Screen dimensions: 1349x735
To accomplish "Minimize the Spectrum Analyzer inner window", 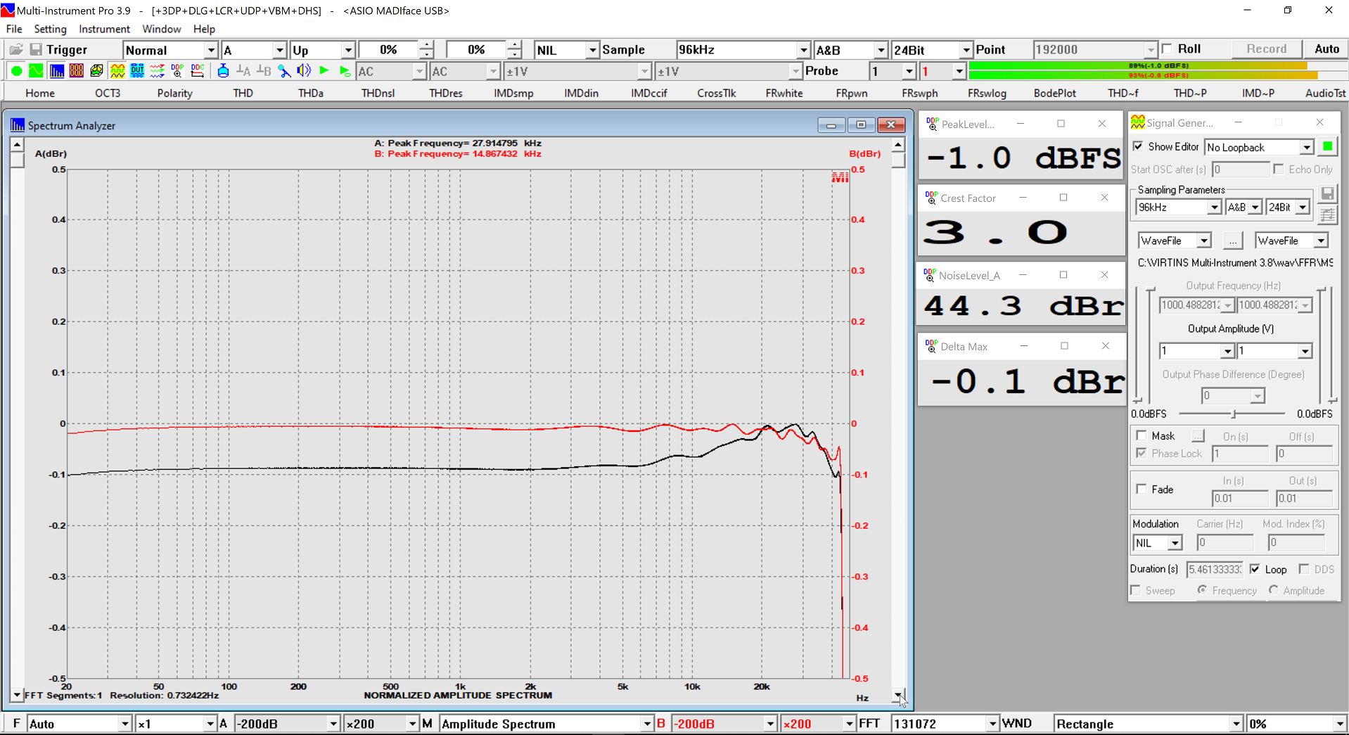I will click(831, 125).
